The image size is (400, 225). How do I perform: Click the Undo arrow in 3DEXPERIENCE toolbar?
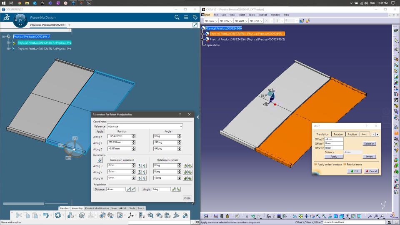pyautogui.click(x=45, y=215)
